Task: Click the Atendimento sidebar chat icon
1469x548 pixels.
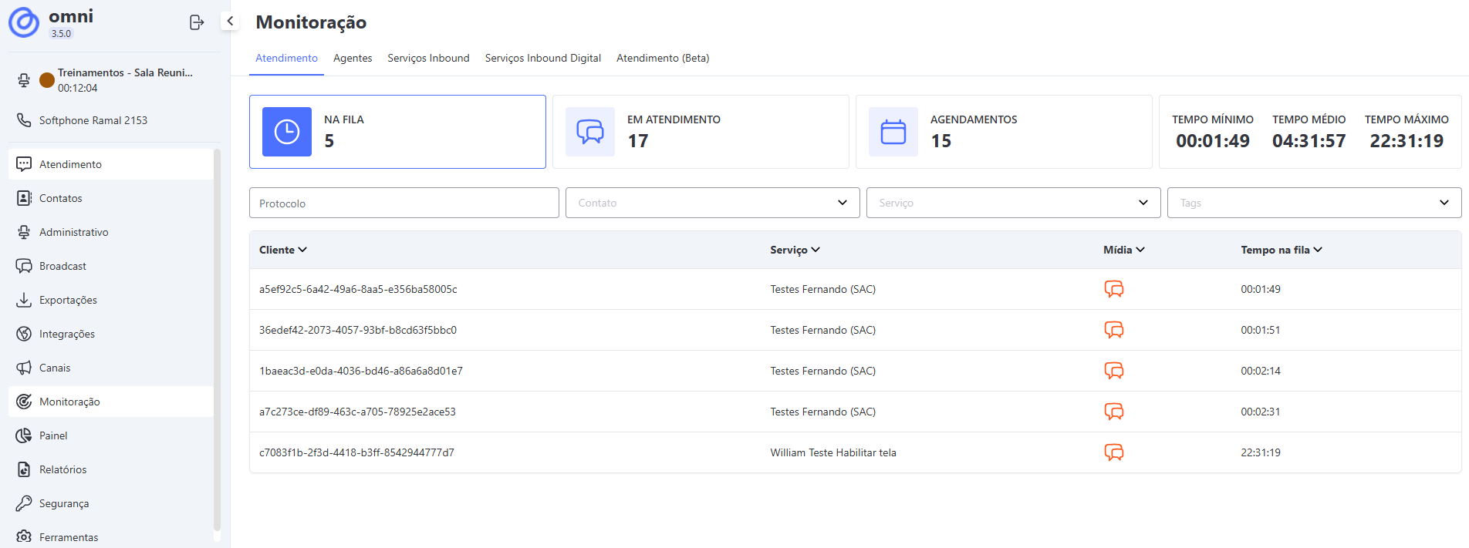Action: (x=24, y=164)
